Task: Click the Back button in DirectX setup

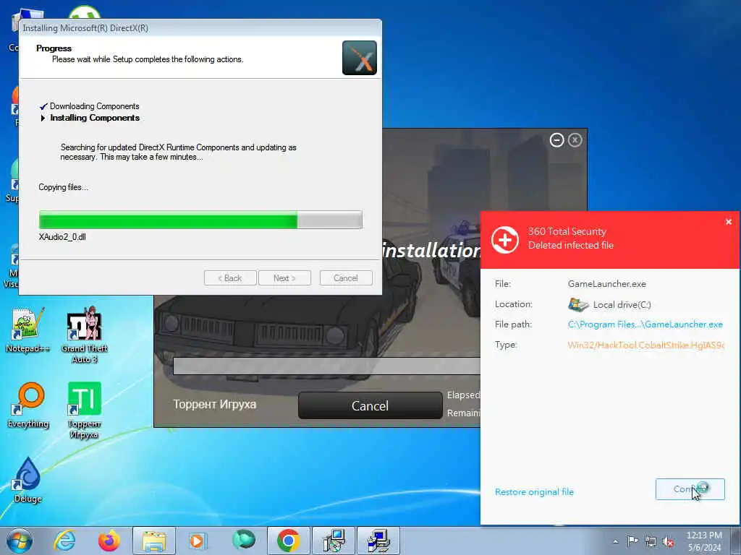Action: click(230, 278)
